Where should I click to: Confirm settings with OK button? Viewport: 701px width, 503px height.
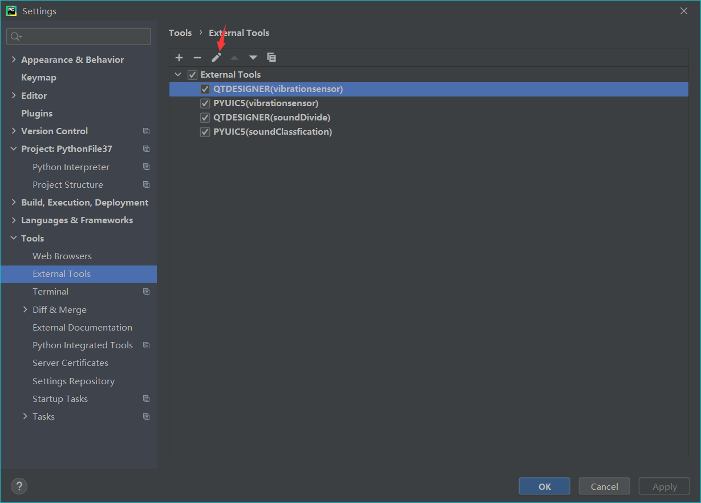click(545, 486)
